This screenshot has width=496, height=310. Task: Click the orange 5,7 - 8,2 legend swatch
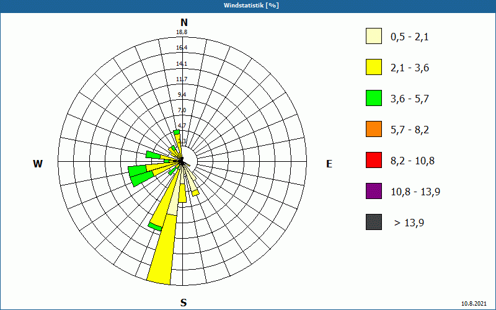click(x=374, y=129)
